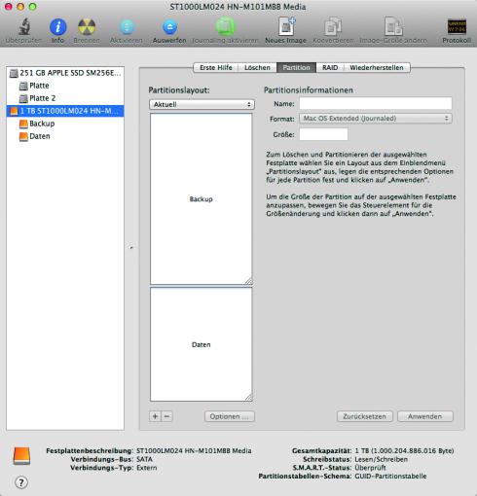Switch to the Erste Hilfe tab
This screenshot has width=477, height=496.
(216, 67)
